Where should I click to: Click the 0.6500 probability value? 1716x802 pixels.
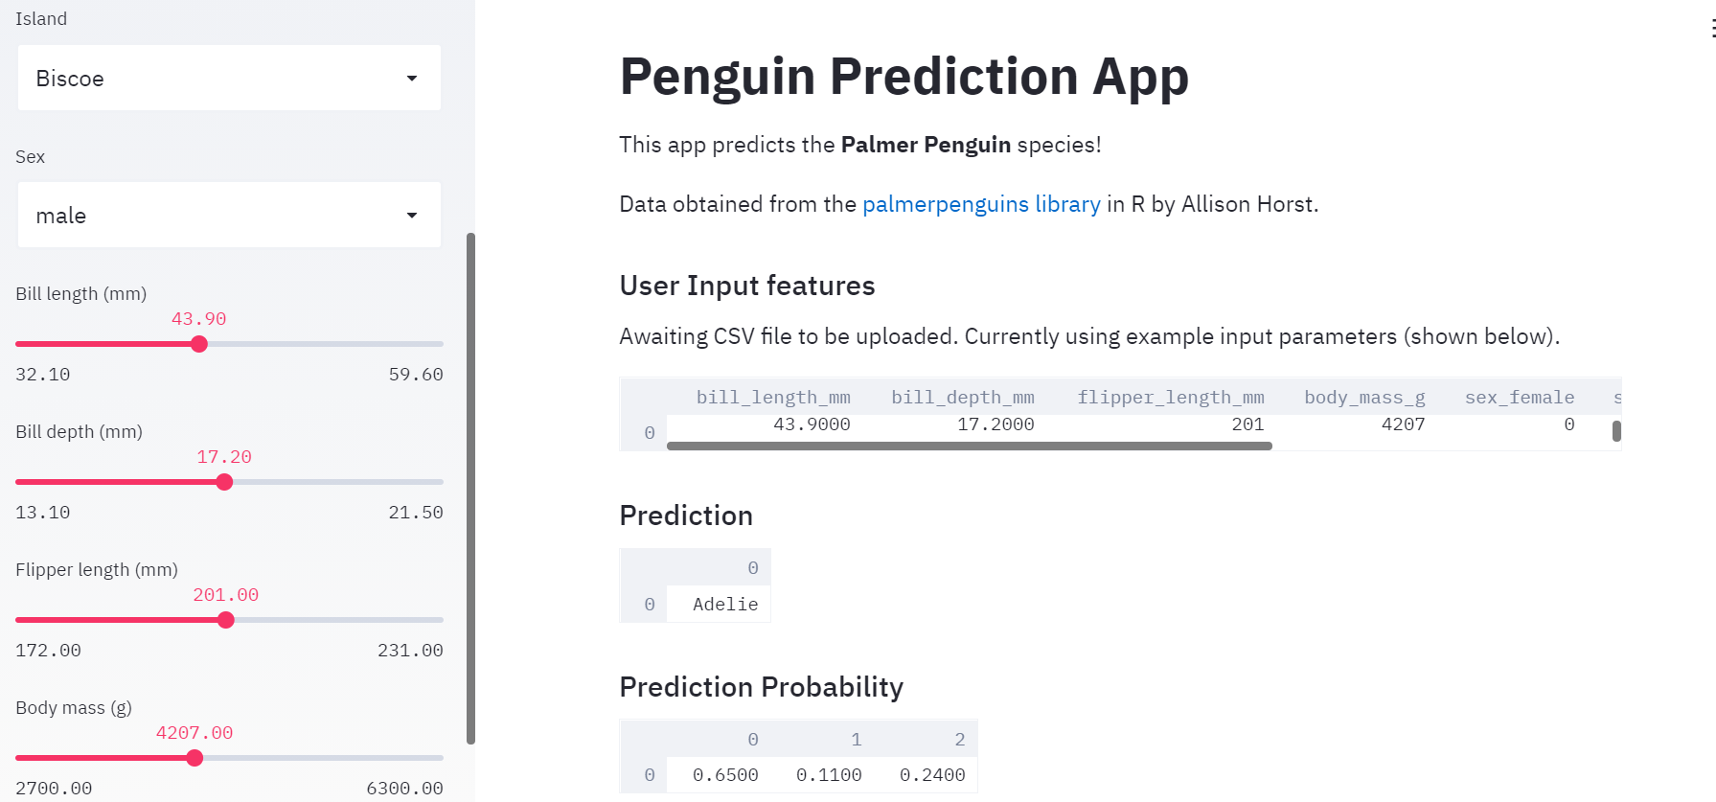point(725,774)
